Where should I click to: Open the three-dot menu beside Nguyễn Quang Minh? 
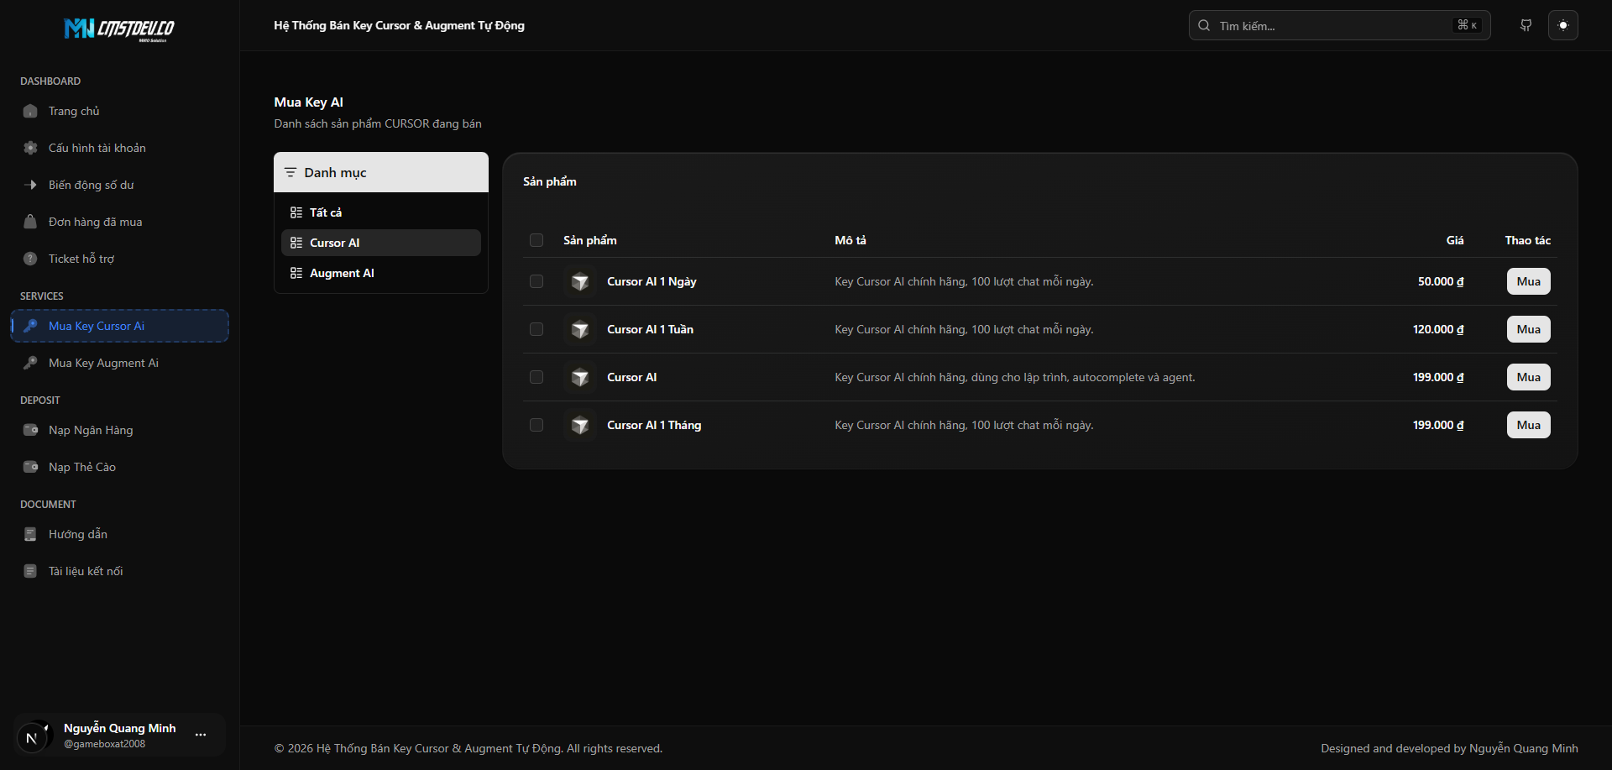pos(201,735)
